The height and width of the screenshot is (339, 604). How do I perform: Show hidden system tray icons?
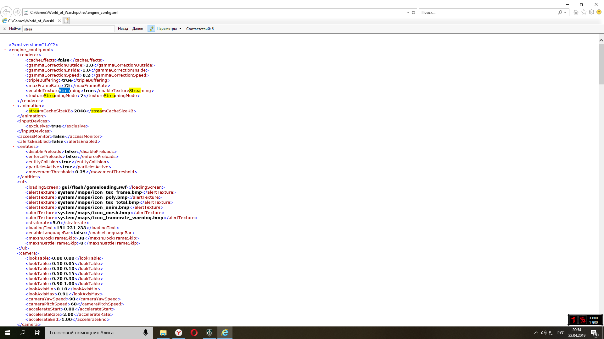[536, 333]
